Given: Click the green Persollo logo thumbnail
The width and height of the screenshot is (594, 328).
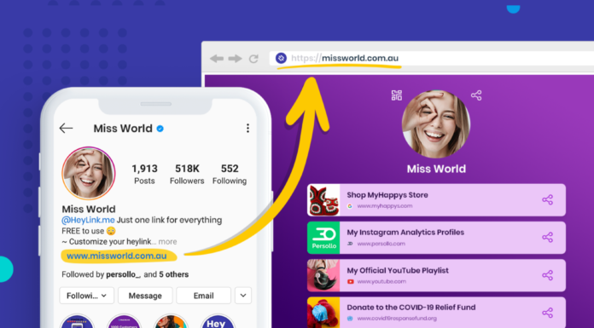Looking at the screenshot, I should click(323, 238).
